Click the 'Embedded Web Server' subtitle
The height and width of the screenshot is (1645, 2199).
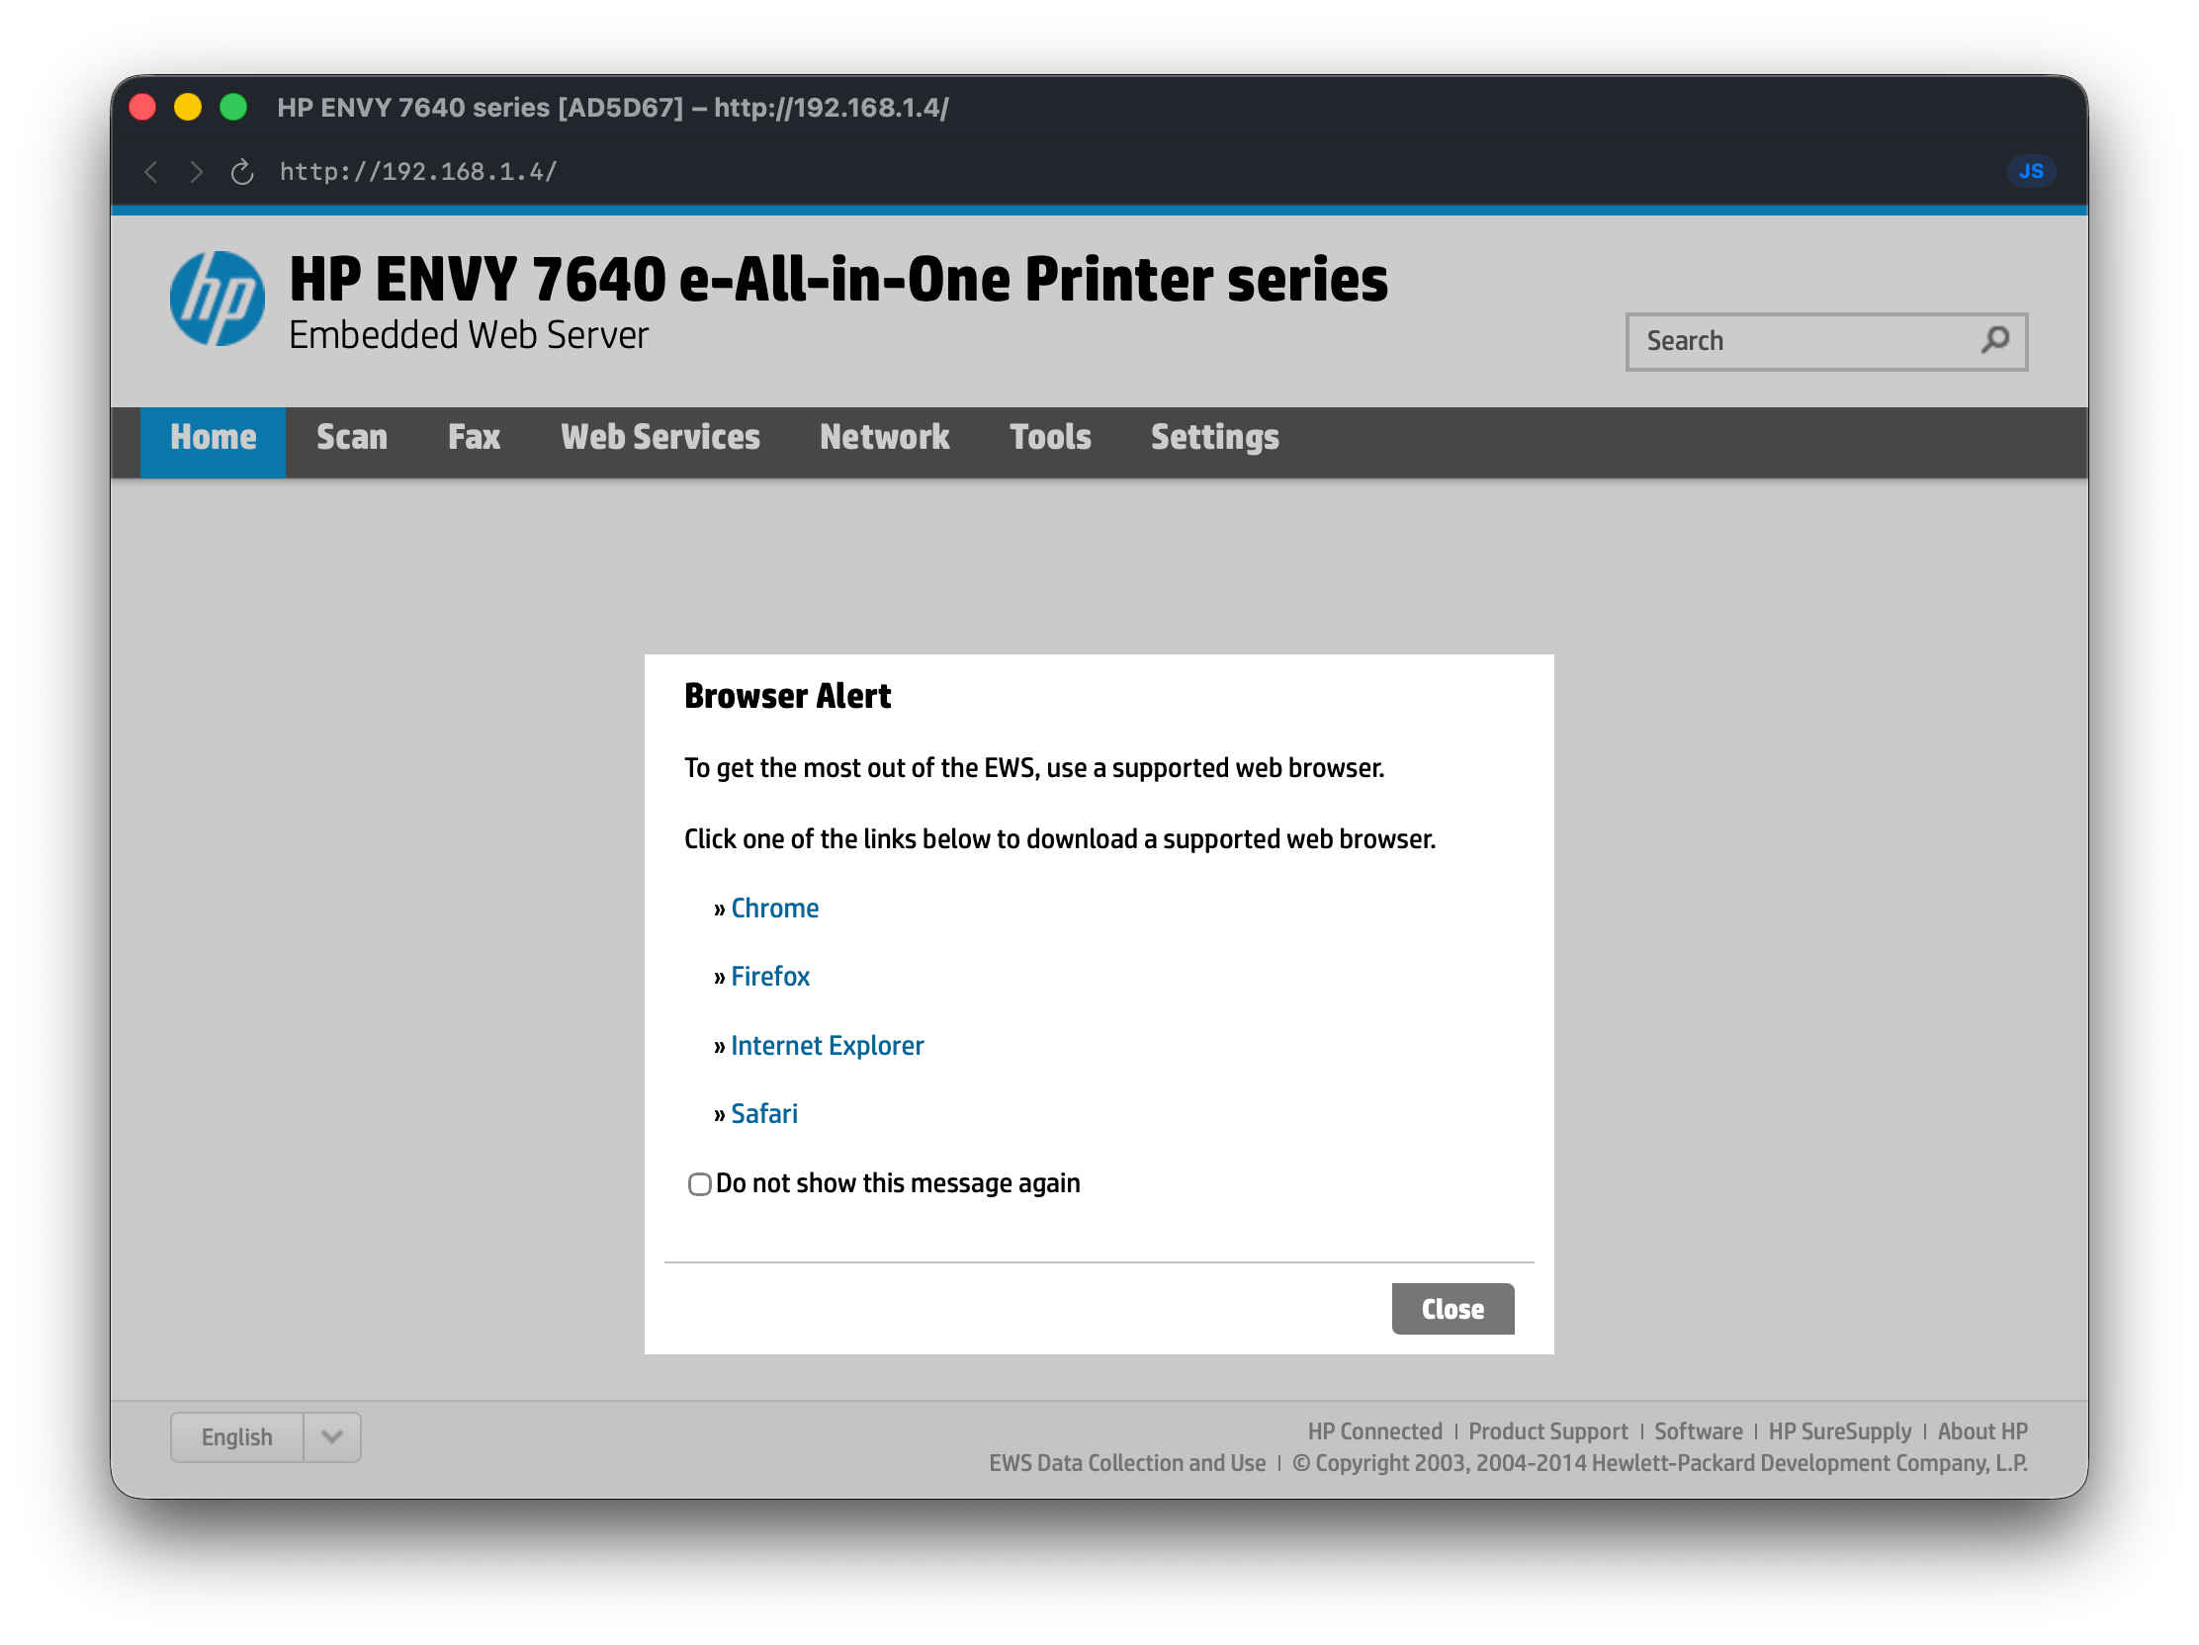tap(469, 336)
